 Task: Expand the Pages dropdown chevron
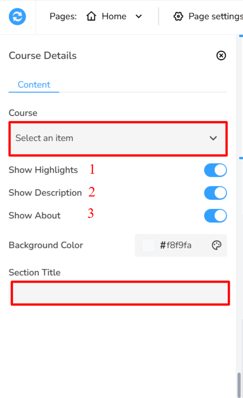point(139,16)
